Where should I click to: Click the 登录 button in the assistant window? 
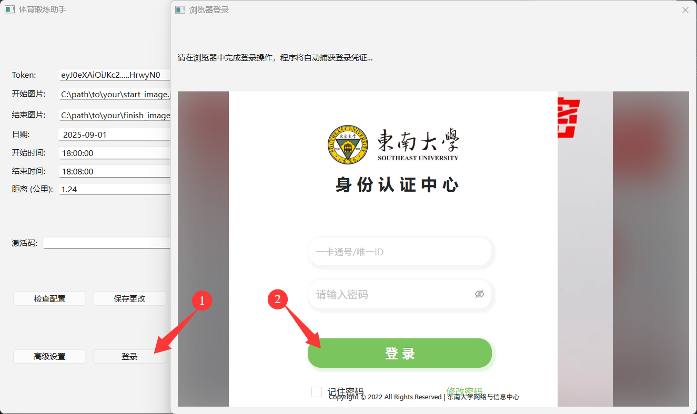[129, 357]
